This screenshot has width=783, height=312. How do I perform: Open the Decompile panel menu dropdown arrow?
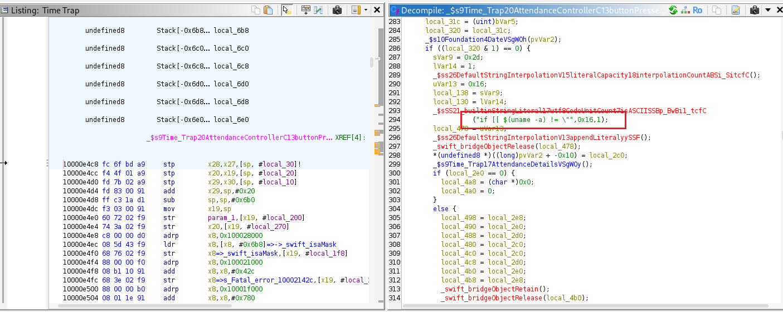pos(769,10)
